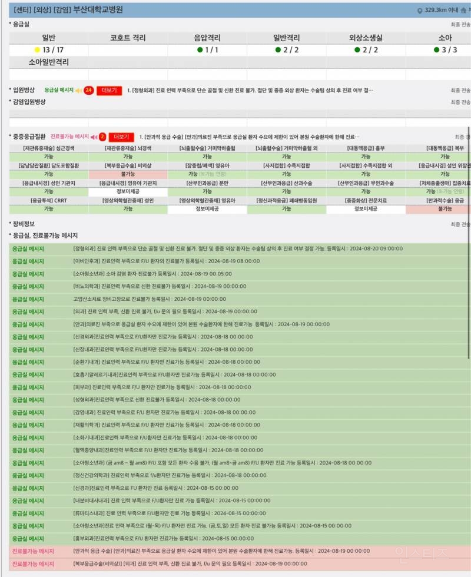
Task: Click the 감염입원병상 section label
Action: pos(29,102)
